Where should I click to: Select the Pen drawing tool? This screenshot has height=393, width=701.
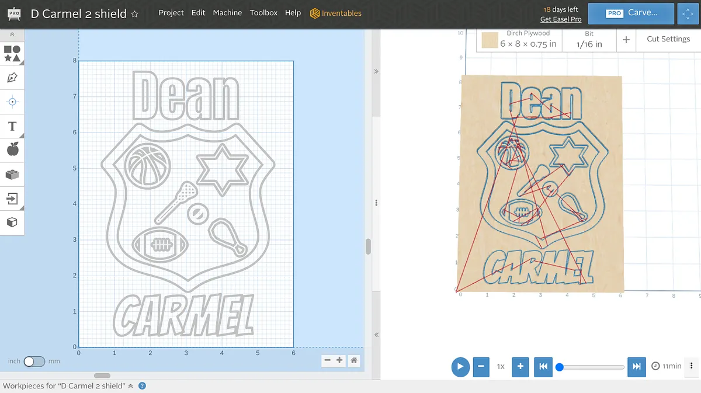coord(12,78)
